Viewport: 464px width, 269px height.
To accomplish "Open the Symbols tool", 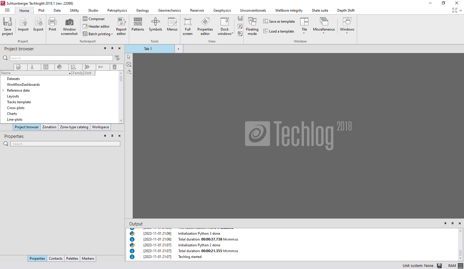I will 155,24.
